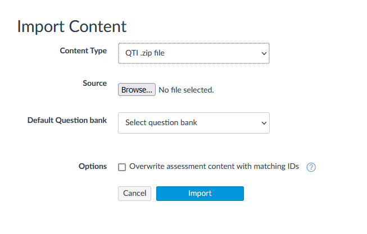367x234 pixels.
Task: Click the 'Options' label
Action: [93, 166]
